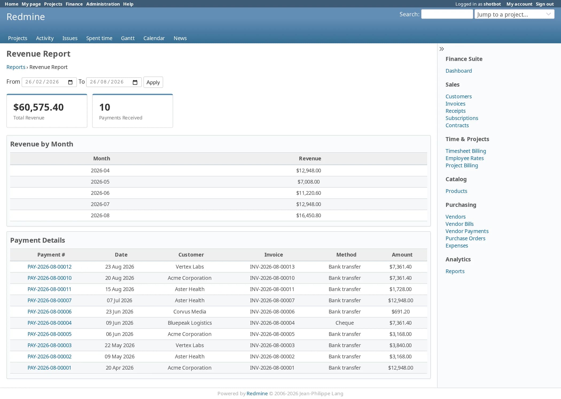Go to My page in the top menu
The image size is (561, 399).
point(31,4)
